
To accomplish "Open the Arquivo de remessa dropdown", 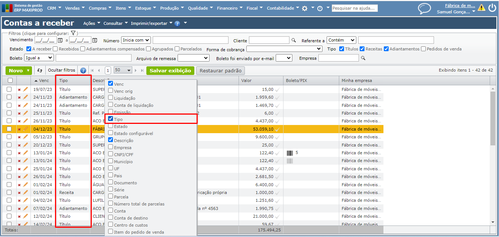I will (x=193, y=58).
